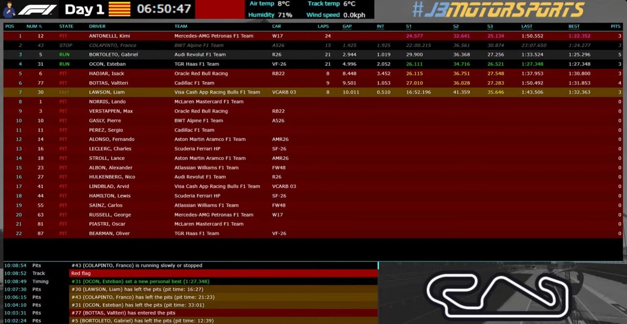Click the LAST lap column header
Viewport: 627px width, 324px height.
click(x=527, y=26)
